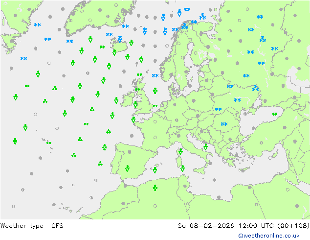Screen dimensions: 310x240
Task: Click the shower symbol south of Sardinia
Action: click(x=182, y=168)
